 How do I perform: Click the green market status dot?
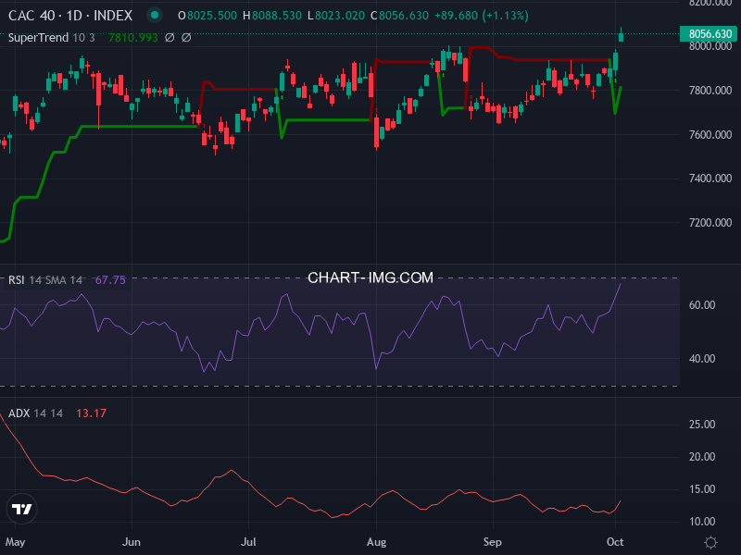coord(155,16)
